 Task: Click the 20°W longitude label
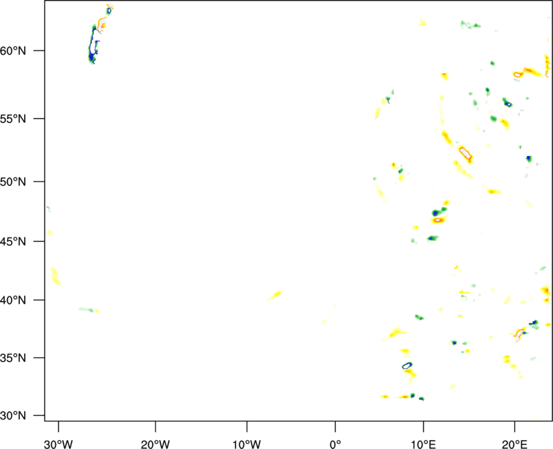click(155, 444)
